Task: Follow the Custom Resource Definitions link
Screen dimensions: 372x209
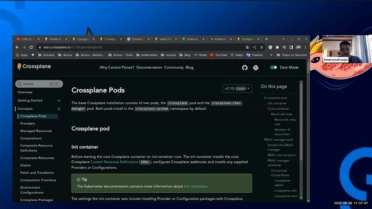Action: 114,162
